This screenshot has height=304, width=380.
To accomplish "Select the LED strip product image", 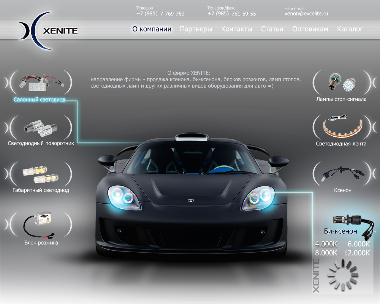I will tap(343, 126).
